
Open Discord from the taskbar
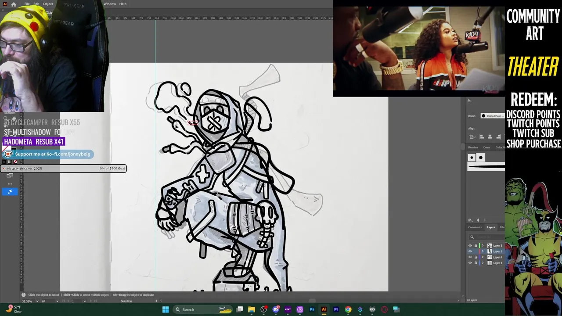click(276, 309)
